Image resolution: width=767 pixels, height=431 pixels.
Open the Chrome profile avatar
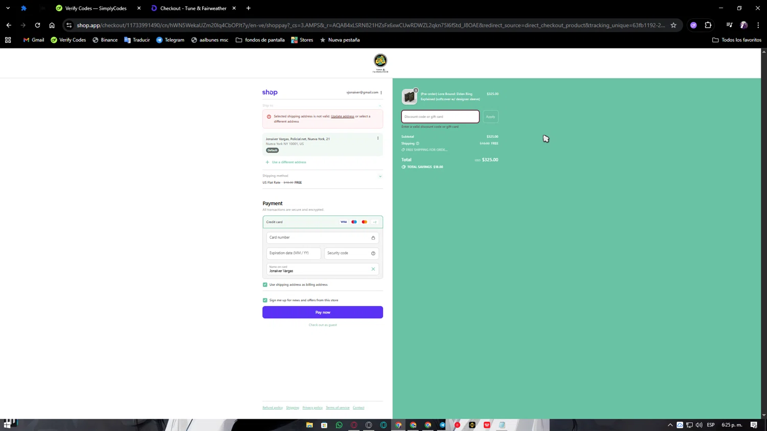tap(744, 25)
